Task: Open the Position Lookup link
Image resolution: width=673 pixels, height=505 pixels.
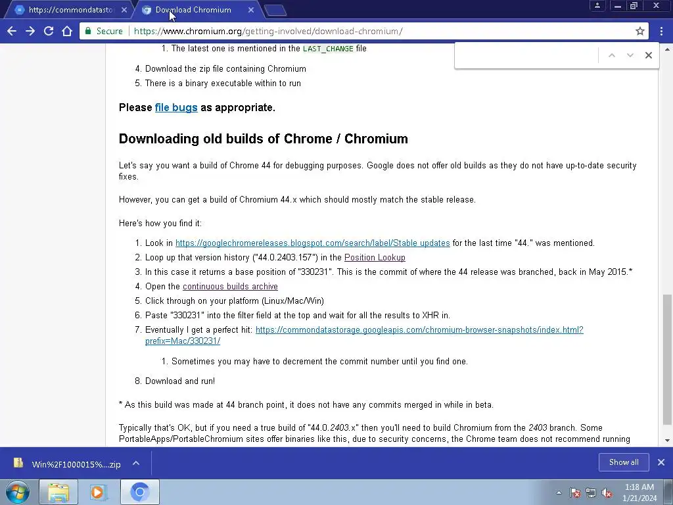Action: point(375,257)
